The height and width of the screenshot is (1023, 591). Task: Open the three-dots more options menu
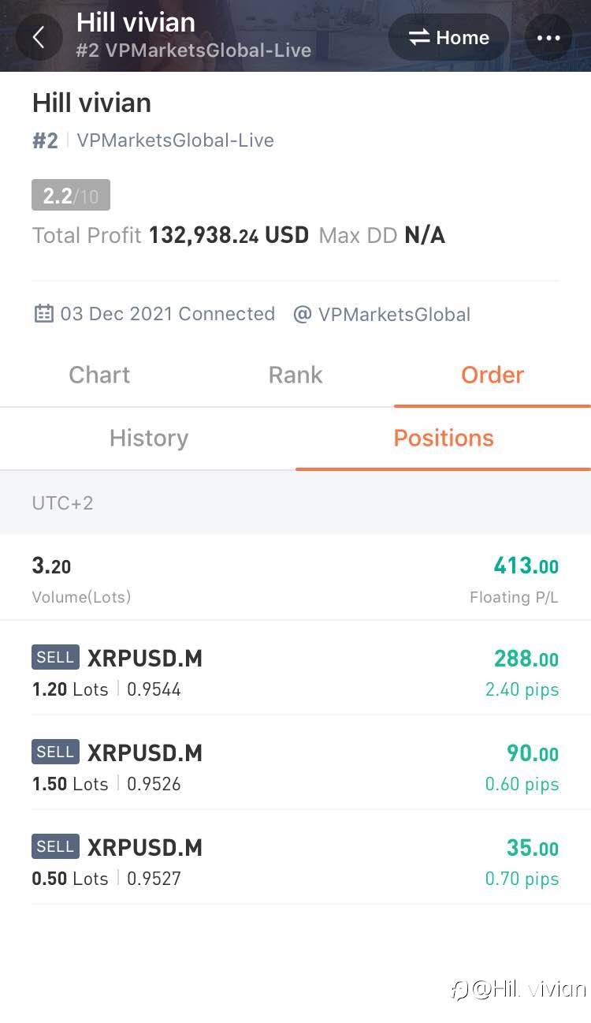[x=548, y=37]
